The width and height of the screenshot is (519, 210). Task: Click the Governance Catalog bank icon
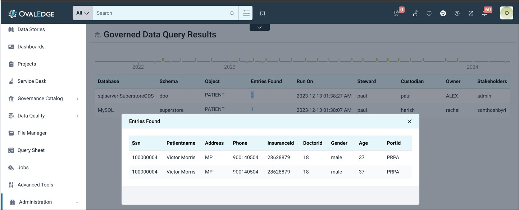(11, 99)
